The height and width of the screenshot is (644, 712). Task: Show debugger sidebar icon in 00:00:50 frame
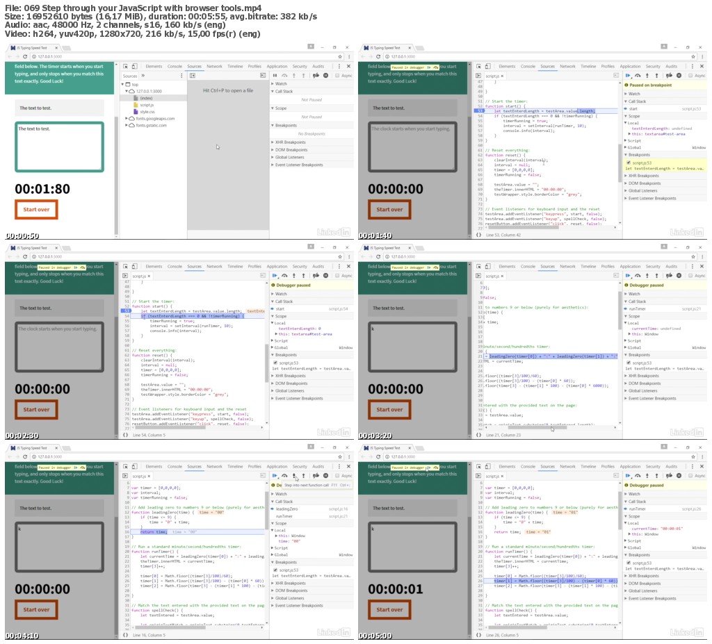click(263, 75)
